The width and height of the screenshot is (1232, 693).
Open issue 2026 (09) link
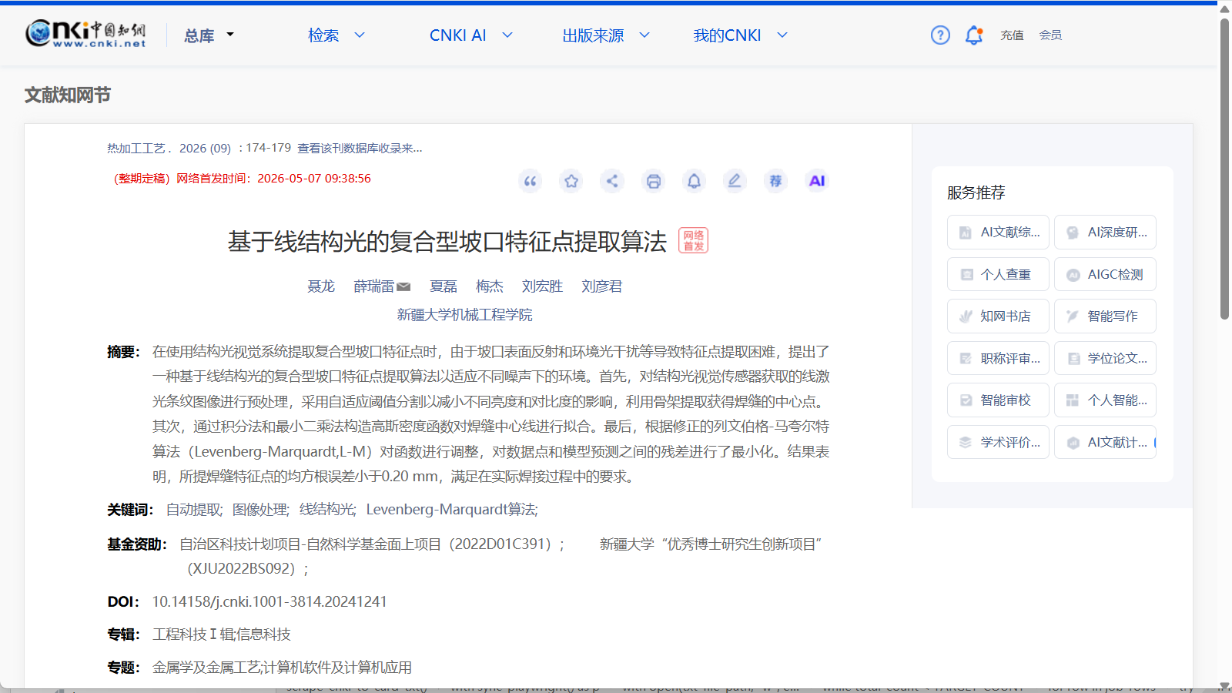(x=205, y=148)
